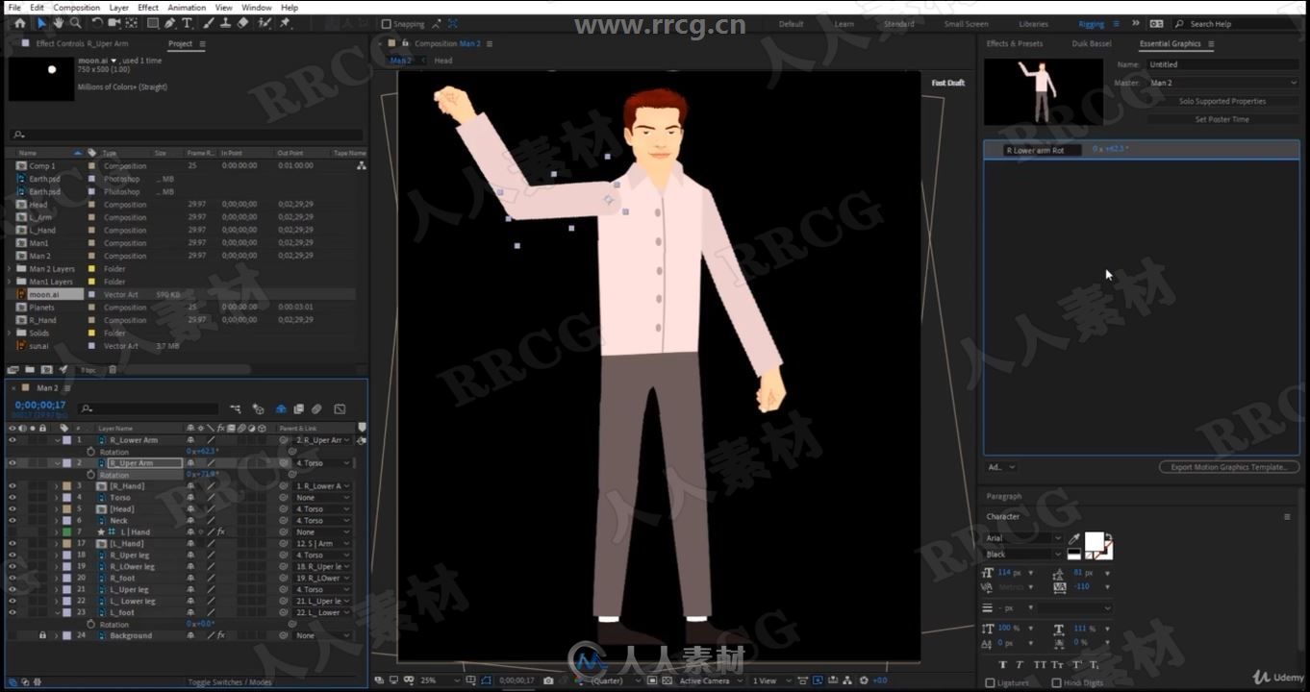Unlock the Background layer lock
The width and height of the screenshot is (1310, 692).
42,635
